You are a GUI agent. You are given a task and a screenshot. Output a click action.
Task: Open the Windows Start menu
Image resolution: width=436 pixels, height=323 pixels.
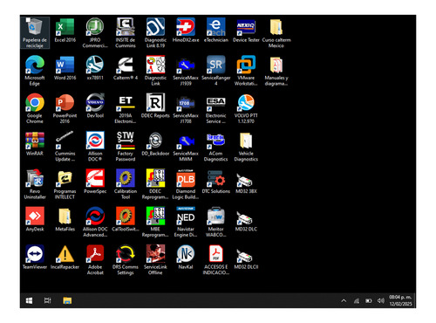pyautogui.click(x=29, y=300)
